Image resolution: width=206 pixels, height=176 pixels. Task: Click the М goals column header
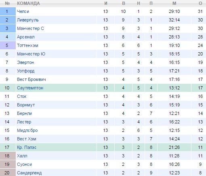[x=174, y=3]
